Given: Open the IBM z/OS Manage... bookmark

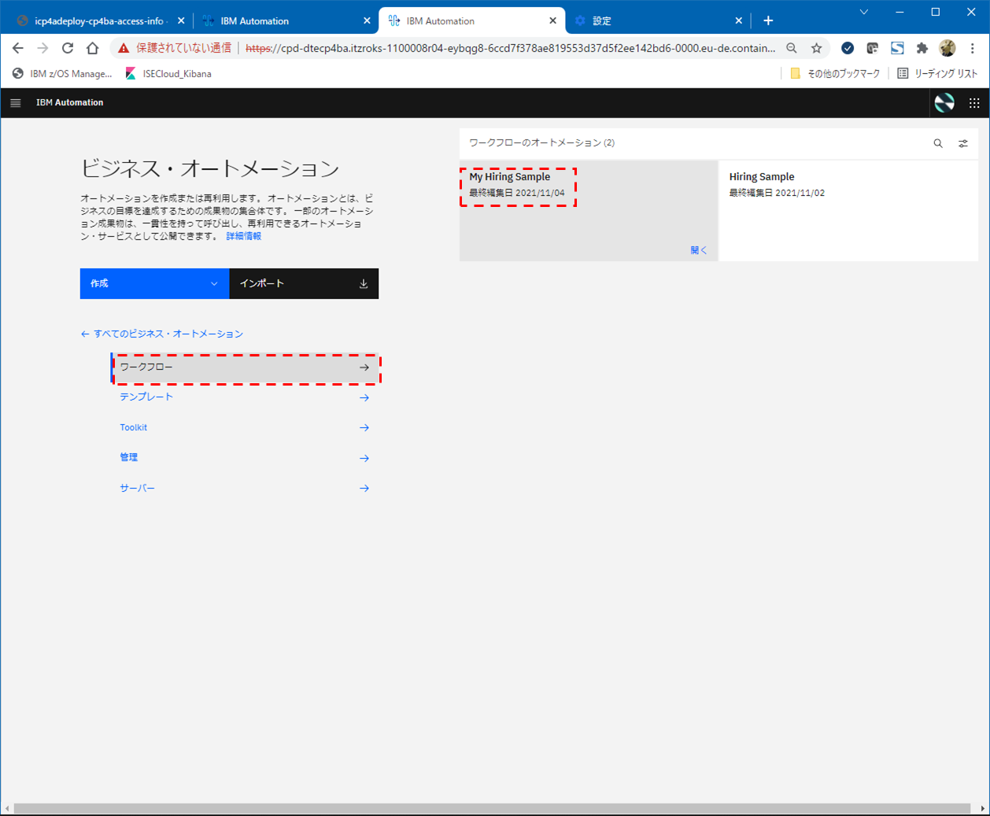Looking at the screenshot, I should click(62, 73).
